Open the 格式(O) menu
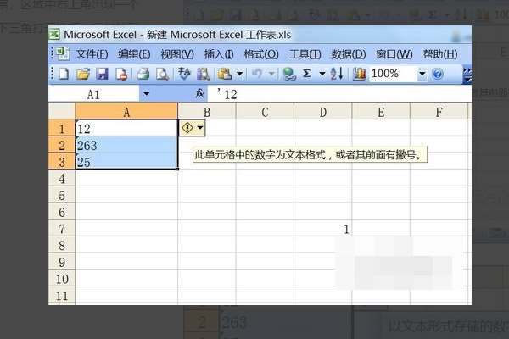 pos(261,54)
